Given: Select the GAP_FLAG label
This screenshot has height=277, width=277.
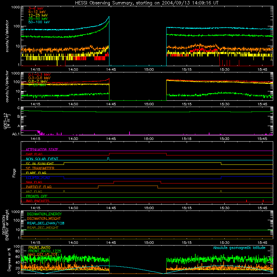Looking at the screenshot, I should click(34, 154).
